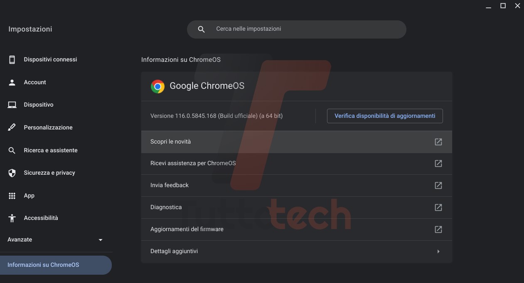The image size is (524, 283).
Task: Open Ricevi assistenza per ChromeOS link
Action: [193, 163]
